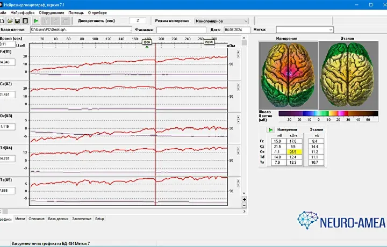Open the Setup tab
Screen dimensions: 387x247
click(100, 219)
